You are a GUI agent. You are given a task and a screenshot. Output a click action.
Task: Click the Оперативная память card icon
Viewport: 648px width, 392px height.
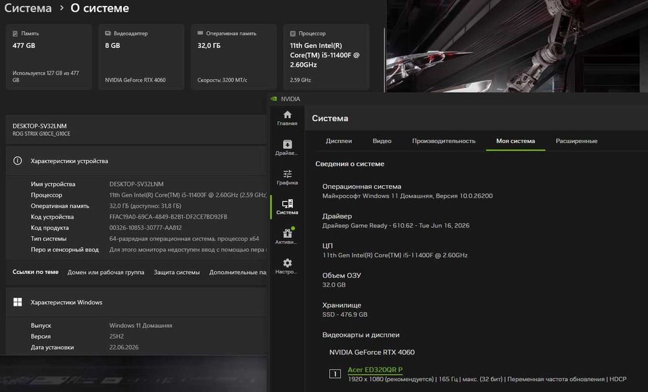[x=200, y=33]
